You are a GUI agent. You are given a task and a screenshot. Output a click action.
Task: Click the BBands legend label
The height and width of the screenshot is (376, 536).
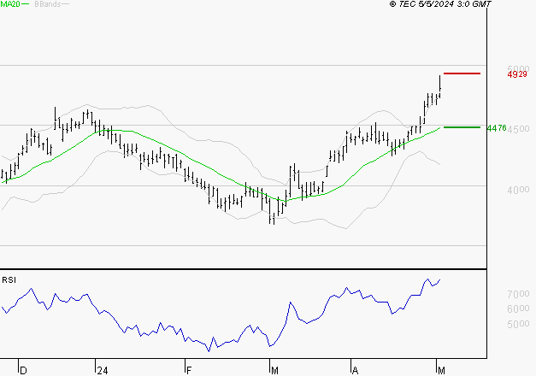(48, 4)
